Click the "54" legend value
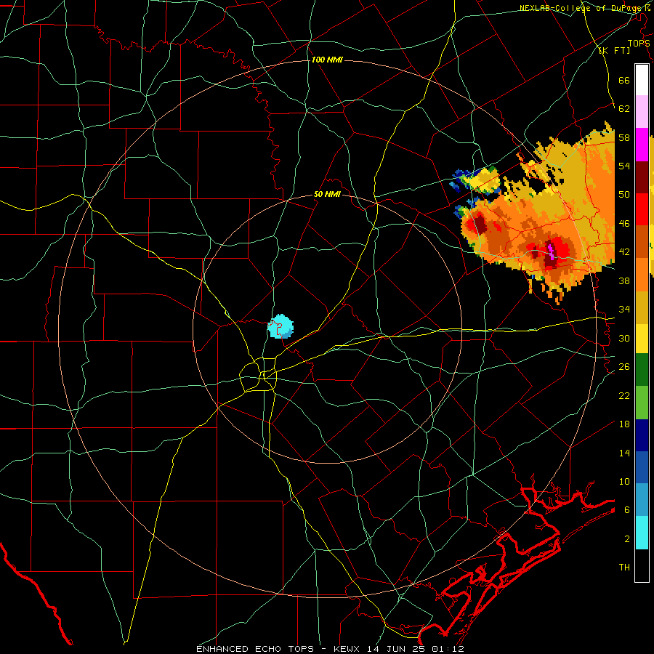Image resolution: width=654 pixels, height=654 pixels. coord(624,166)
